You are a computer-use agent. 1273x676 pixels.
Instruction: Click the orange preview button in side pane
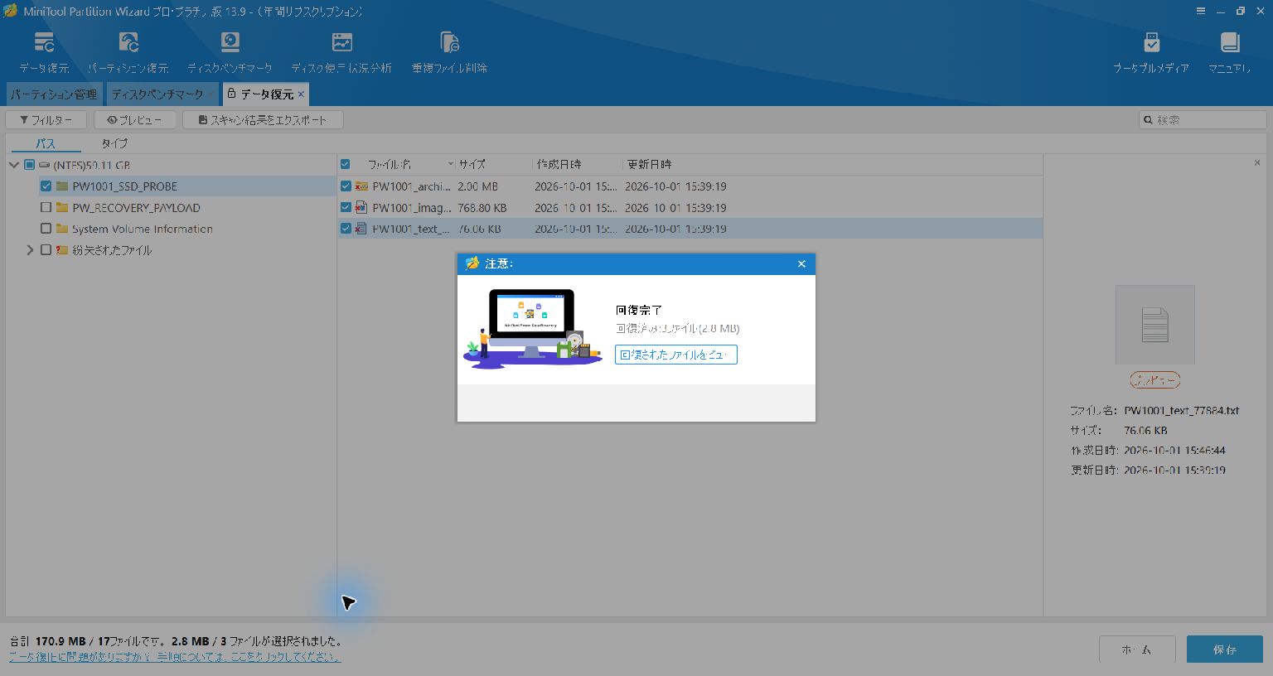1154,380
